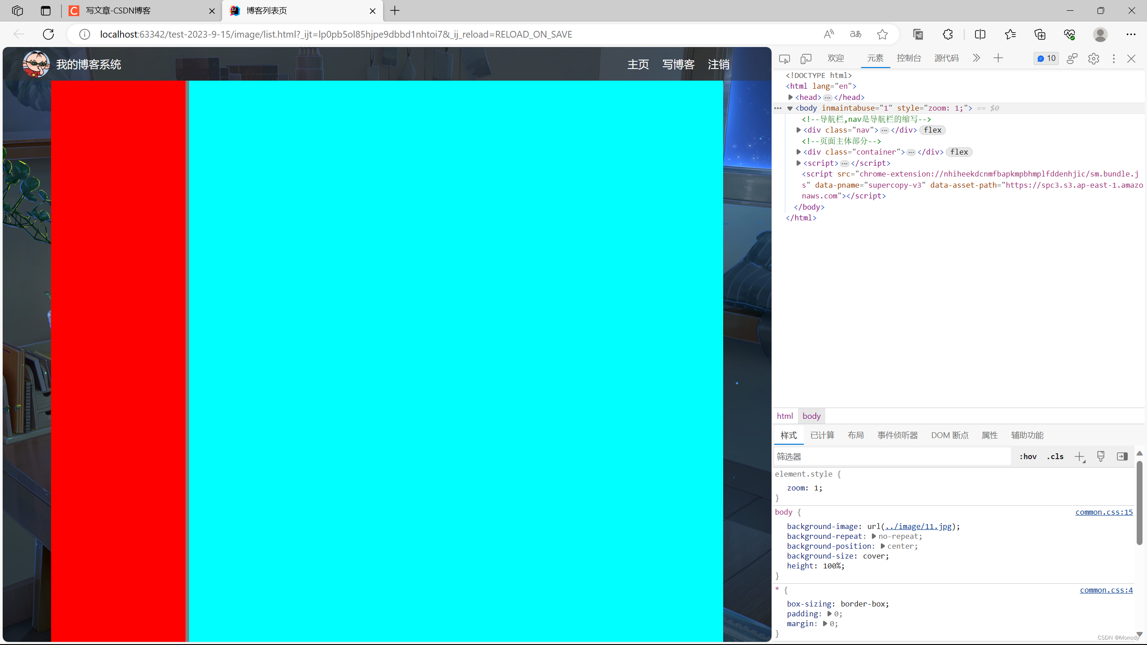The image size is (1147, 645).
Task: Open the user profile avatar
Action: pos(1100,34)
